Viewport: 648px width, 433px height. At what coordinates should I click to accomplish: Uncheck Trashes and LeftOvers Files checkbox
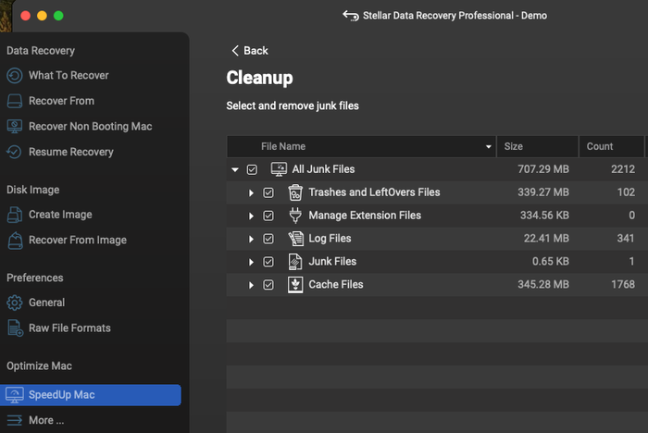268,192
